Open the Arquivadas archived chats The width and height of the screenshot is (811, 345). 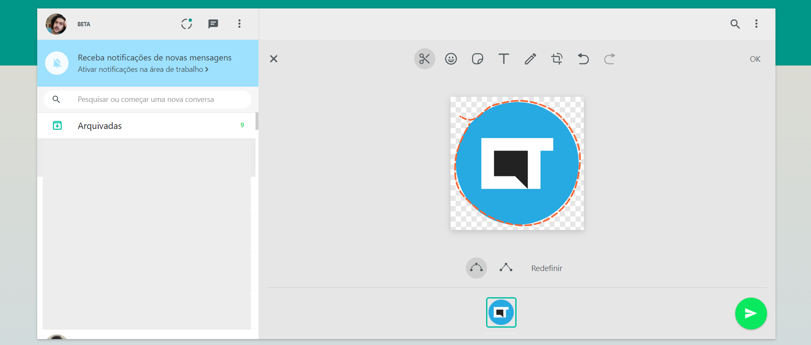pos(146,126)
